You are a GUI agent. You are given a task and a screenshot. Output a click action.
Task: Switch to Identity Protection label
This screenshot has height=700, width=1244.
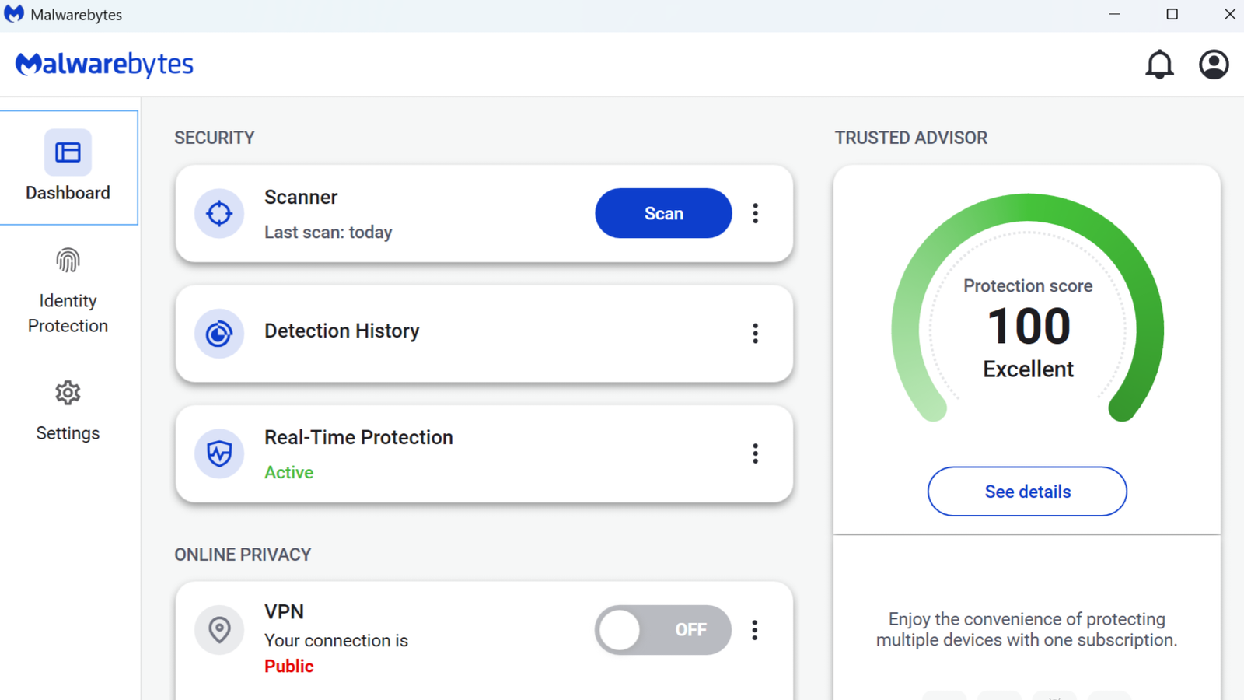point(68,313)
